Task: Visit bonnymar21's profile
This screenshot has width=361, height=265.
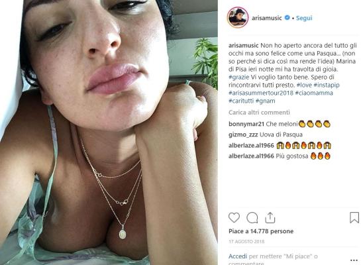Action: pos(246,124)
